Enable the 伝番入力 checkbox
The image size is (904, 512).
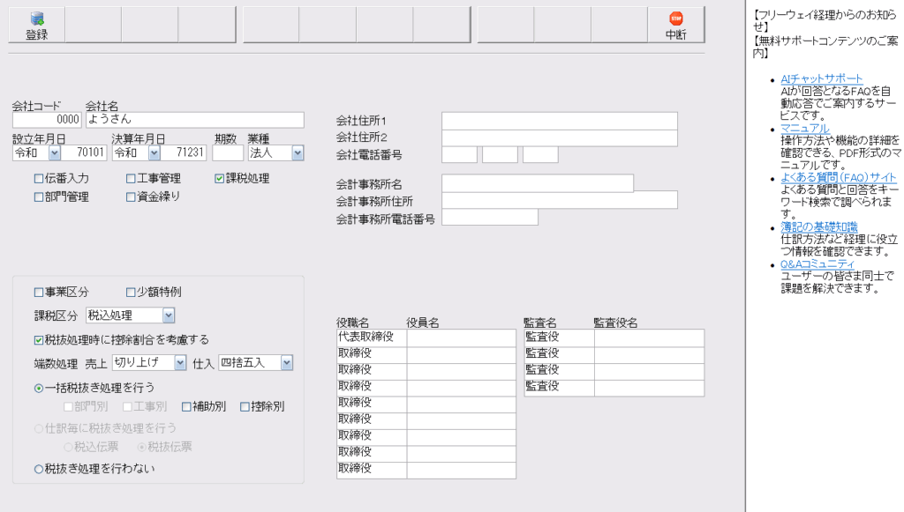[39, 178]
